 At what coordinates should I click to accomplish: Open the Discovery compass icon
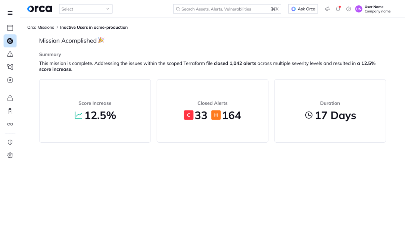pos(10,80)
